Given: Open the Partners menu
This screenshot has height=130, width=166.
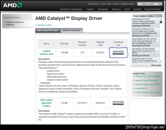Looking at the screenshot, I should [90, 9].
